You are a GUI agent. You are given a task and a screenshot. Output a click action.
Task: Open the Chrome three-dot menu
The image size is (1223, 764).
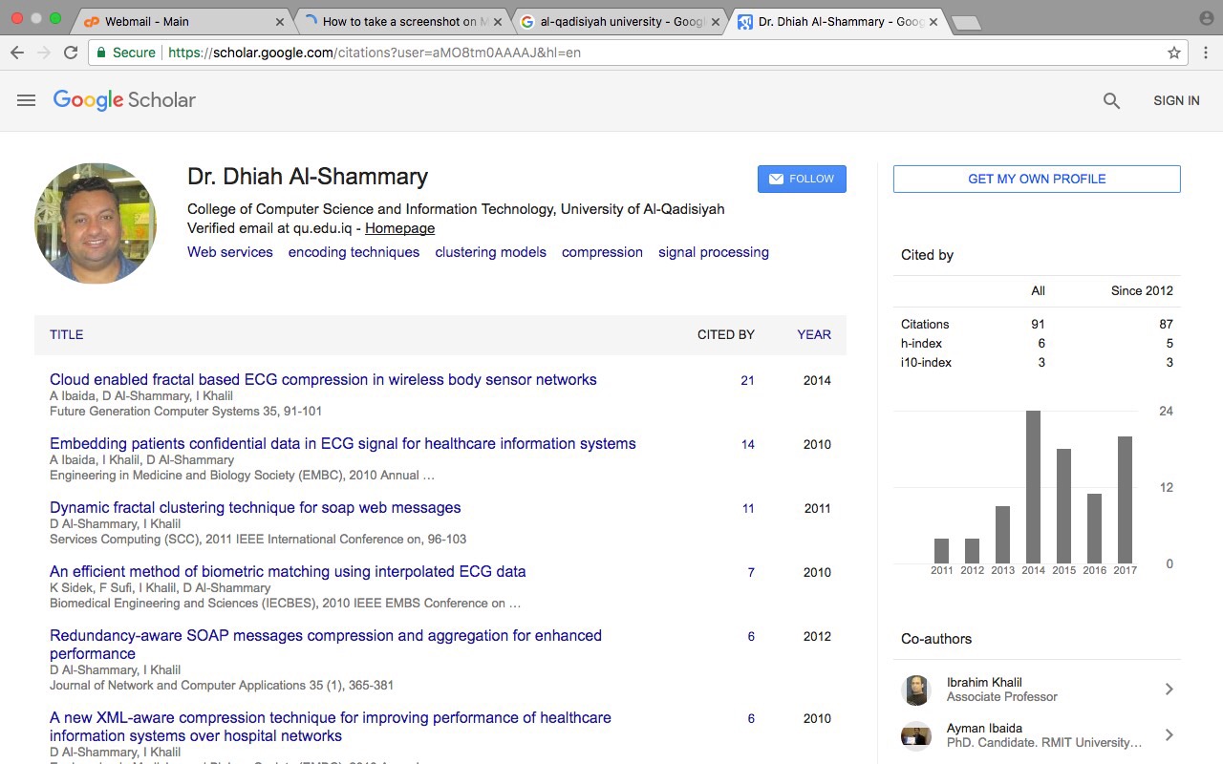[1205, 53]
